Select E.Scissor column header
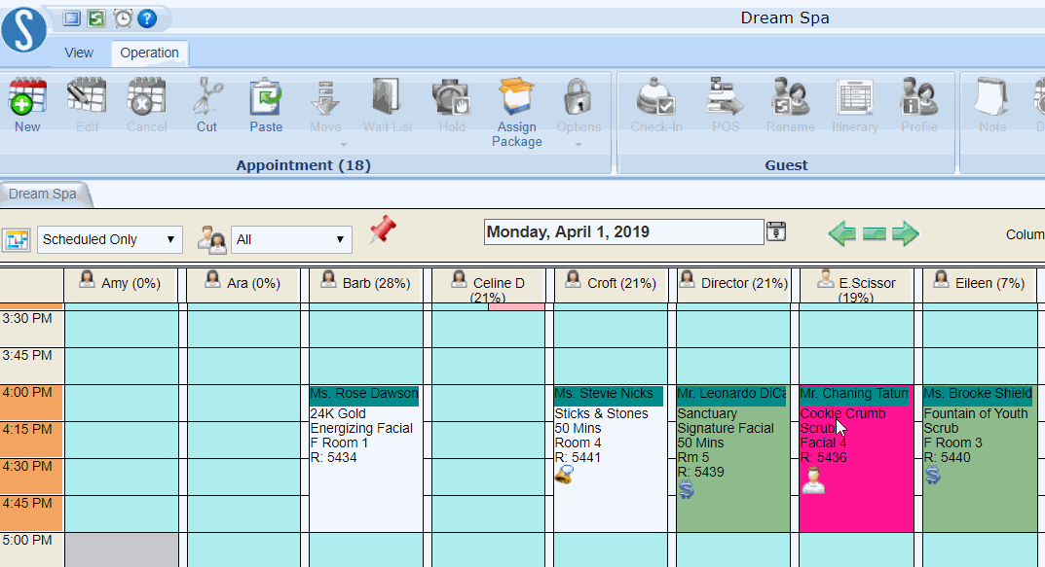This screenshot has width=1045, height=567. click(x=856, y=286)
